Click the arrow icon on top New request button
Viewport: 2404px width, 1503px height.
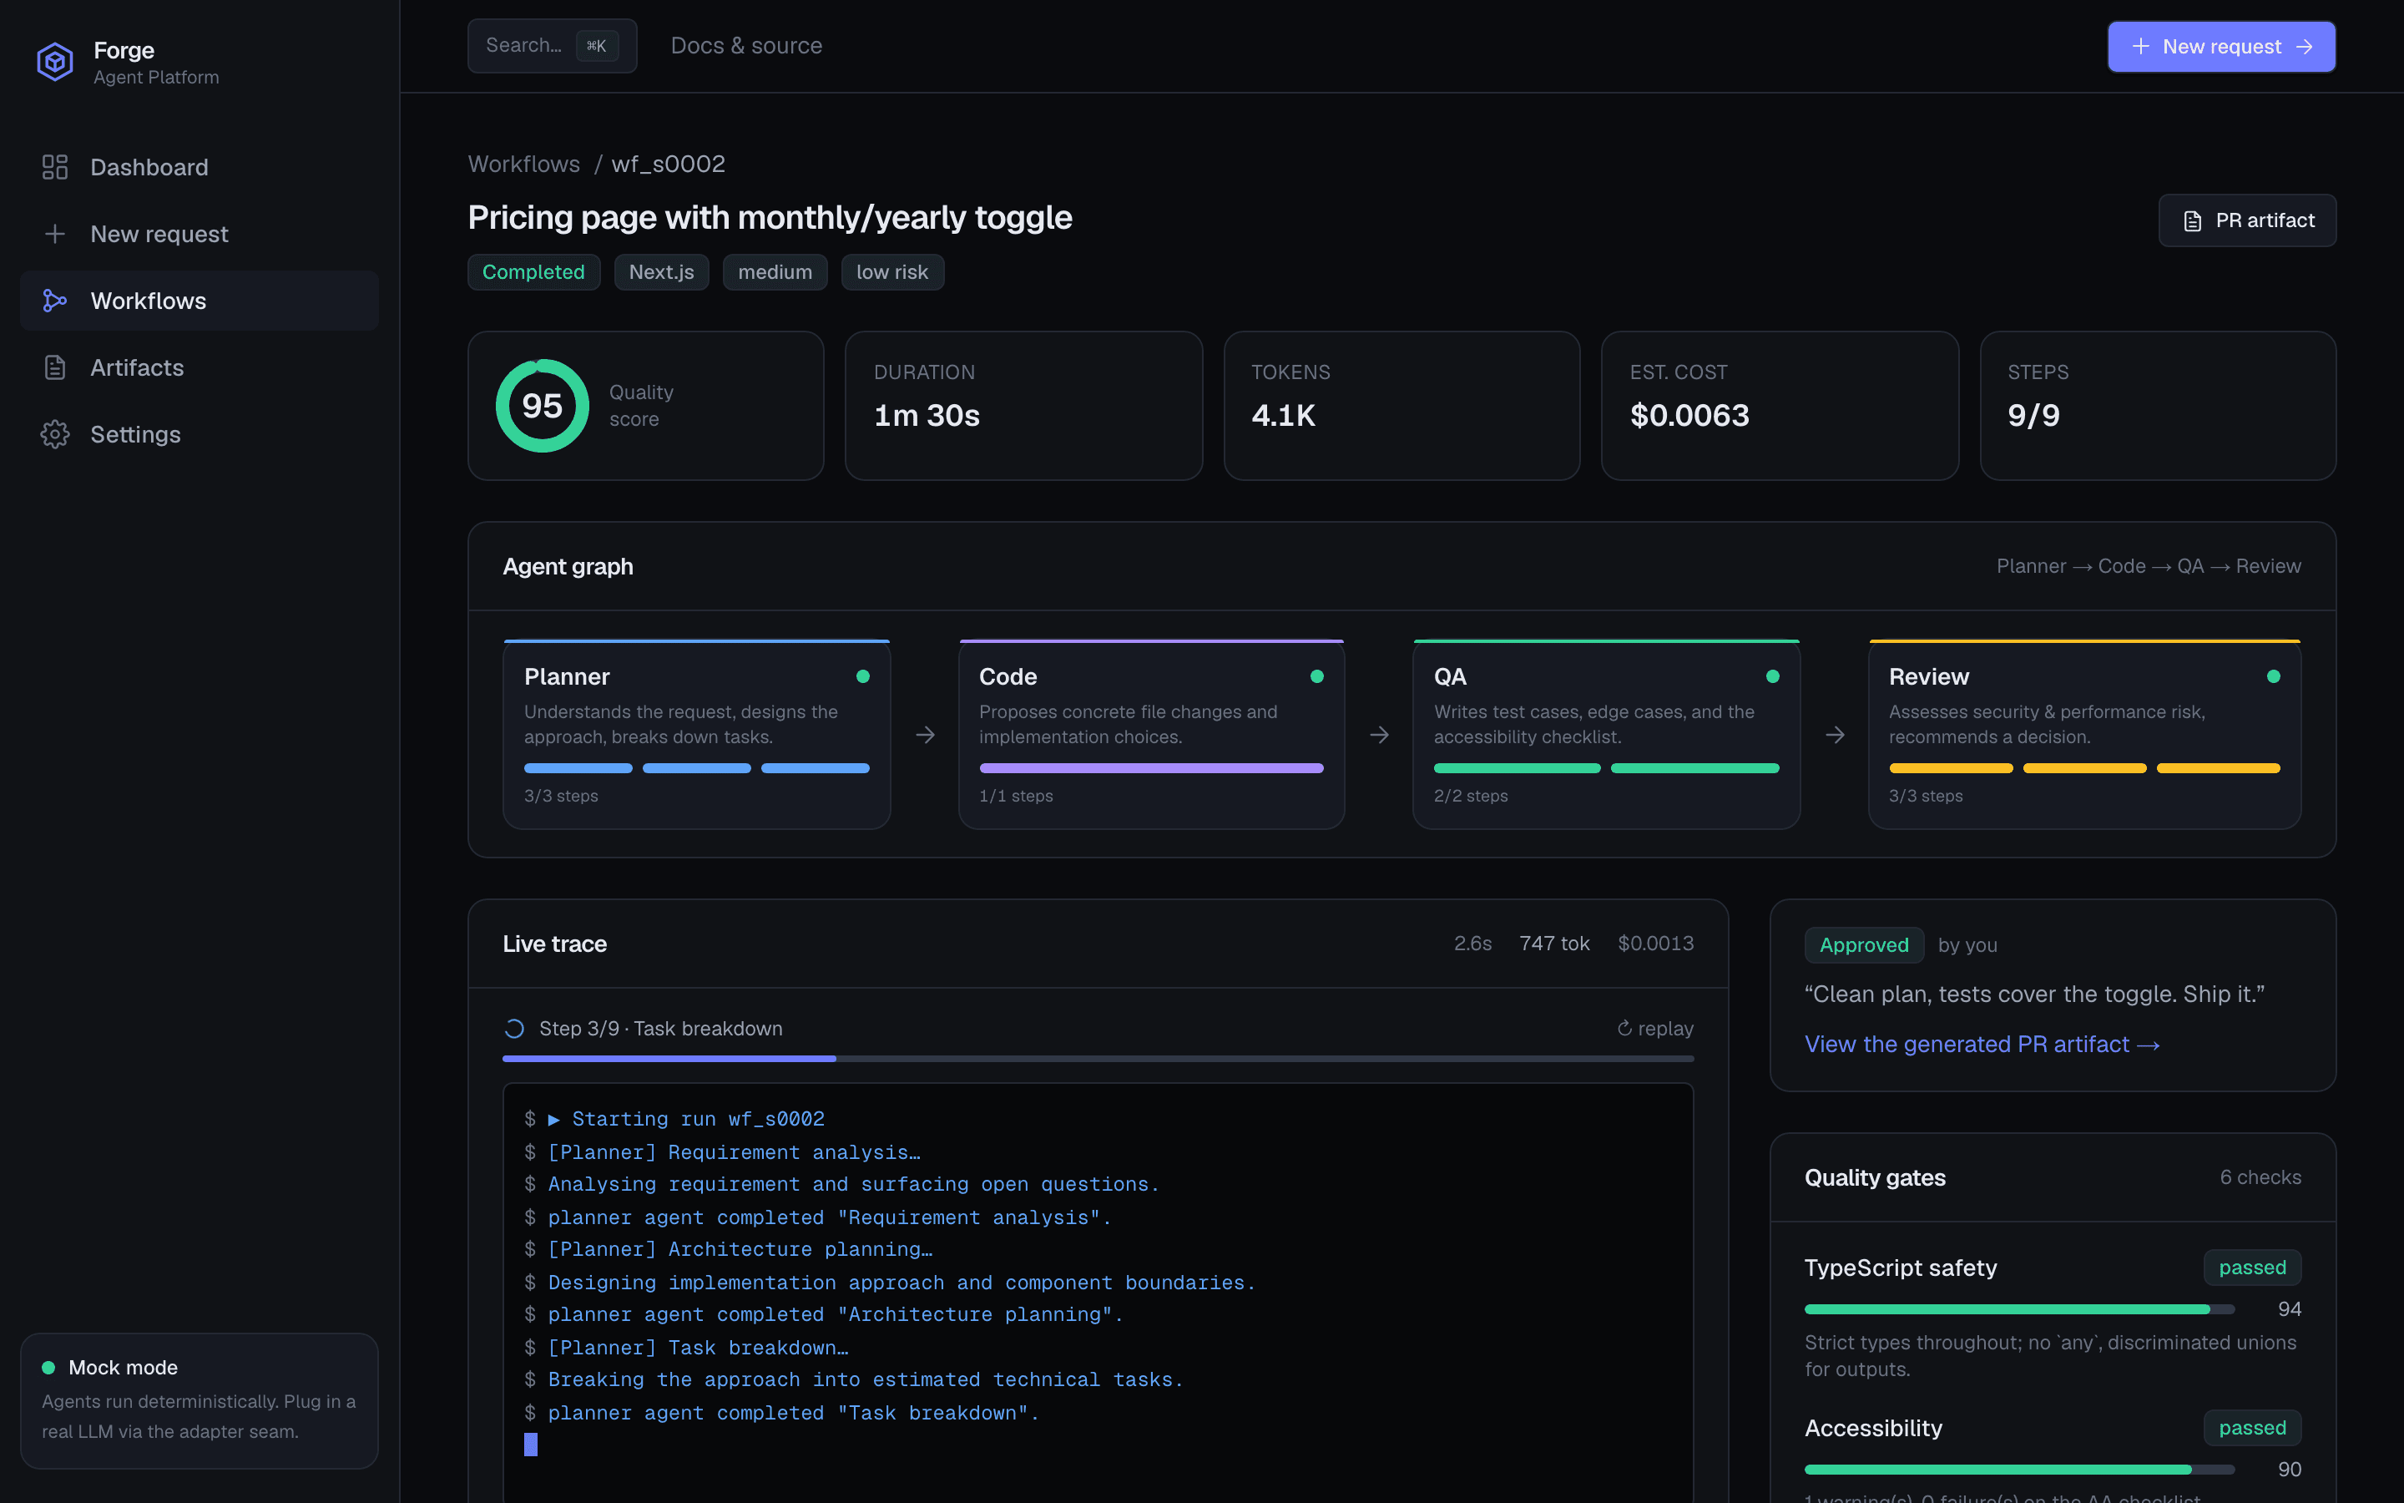2305,47
